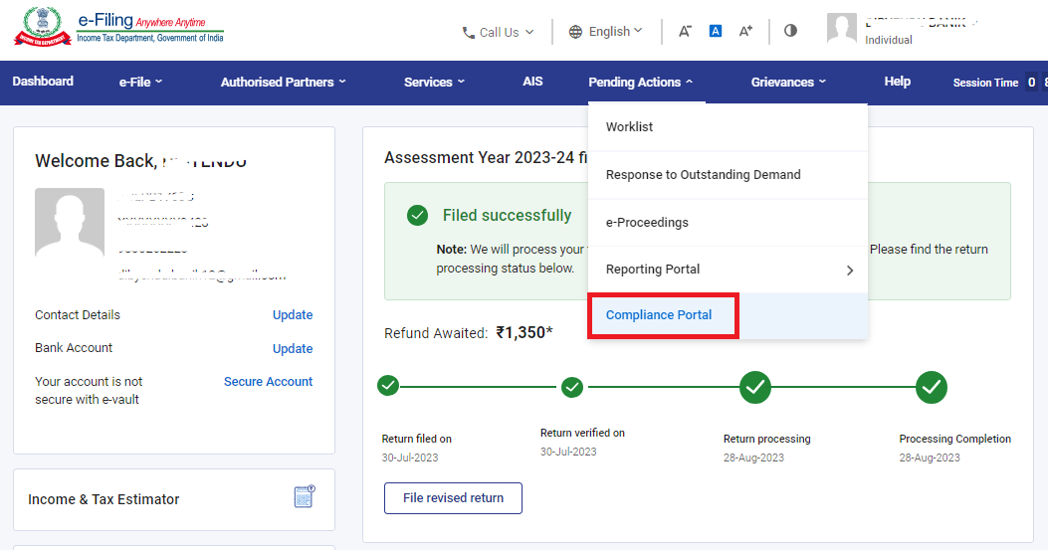
Task: Expand the English language selector
Action: point(605,32)
